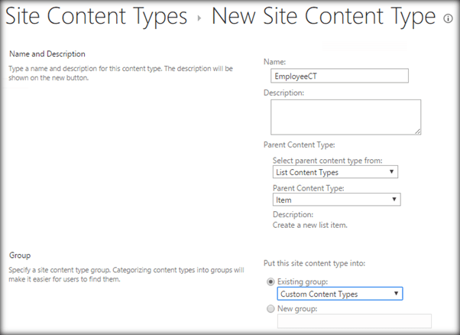Click the info icon beside the page title
This screenshot has width=460, height=335.
click(447, 19)
